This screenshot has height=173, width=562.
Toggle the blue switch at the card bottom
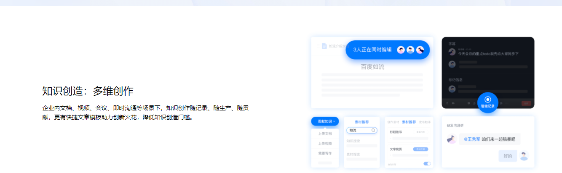tap(427, 164)
